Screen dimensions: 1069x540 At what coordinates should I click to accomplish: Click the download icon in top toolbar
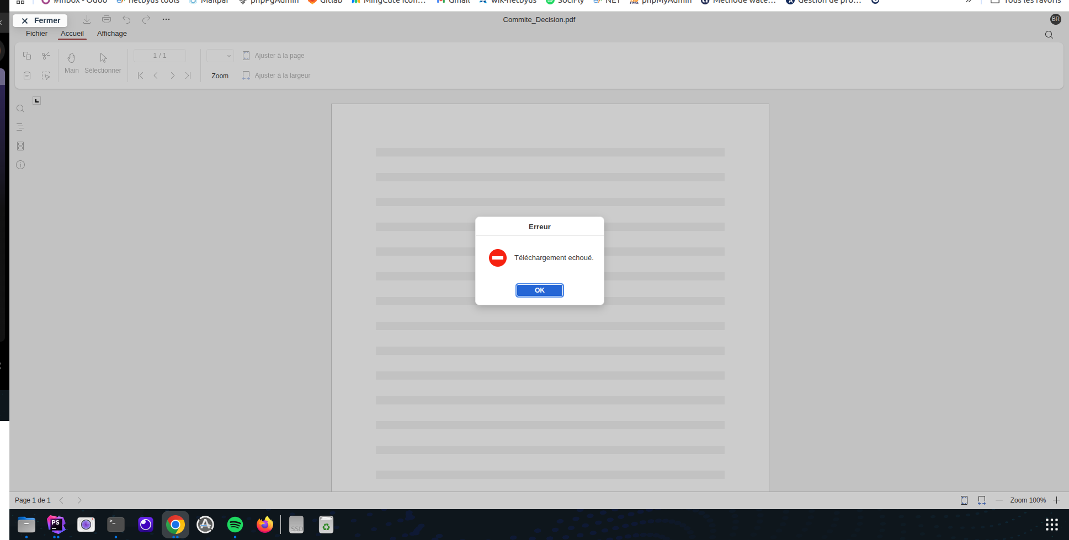tap(87, 20)
